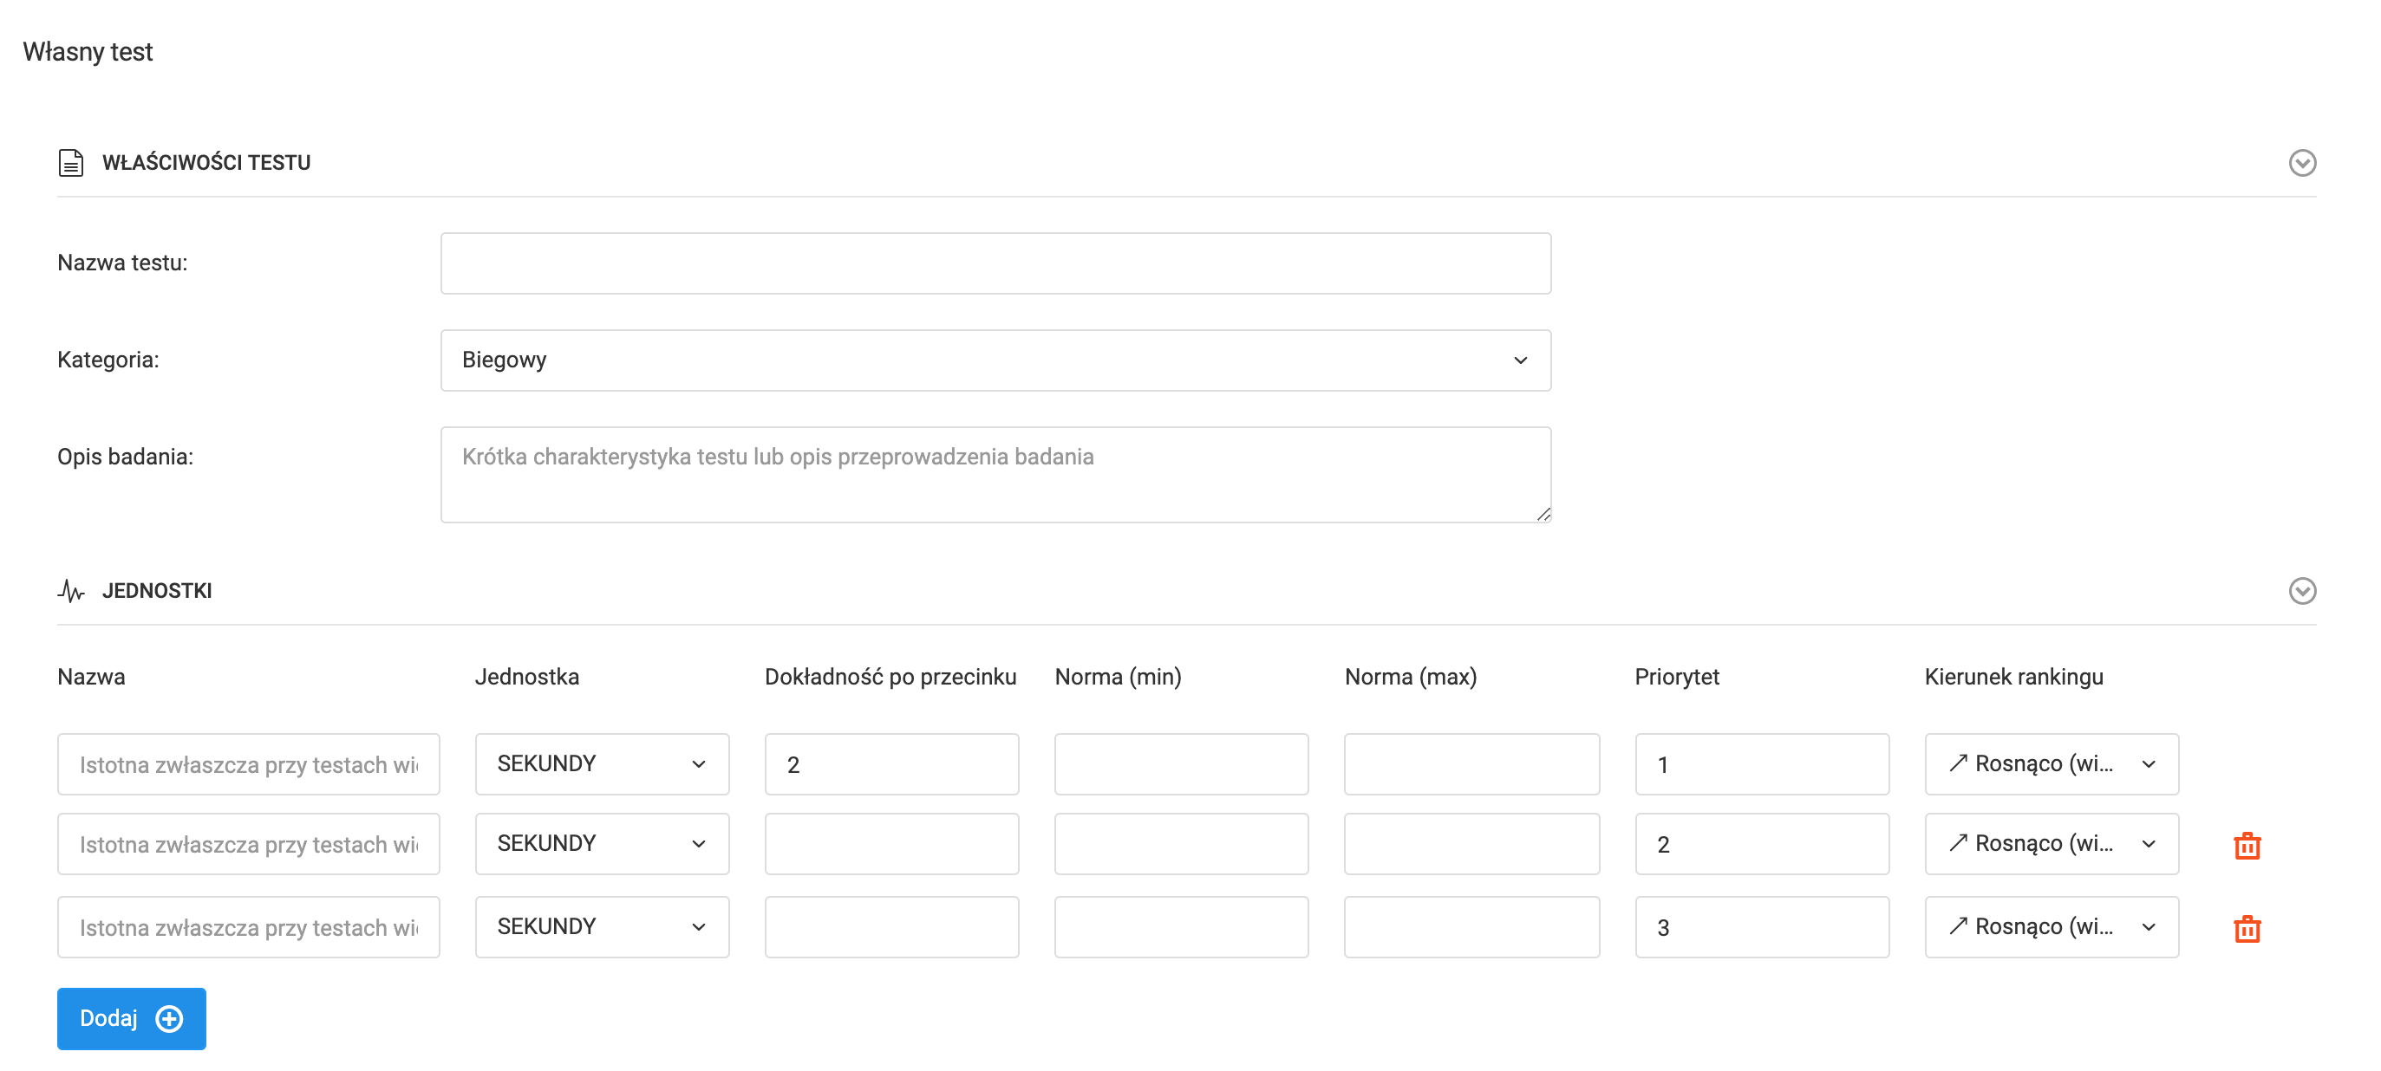Image resolution: width=2381 pixels, height=1071 pixels.
Task: Open third row Rosnąco ranking dropdown
Action: pyautogui.click(x=2051, y=927)
